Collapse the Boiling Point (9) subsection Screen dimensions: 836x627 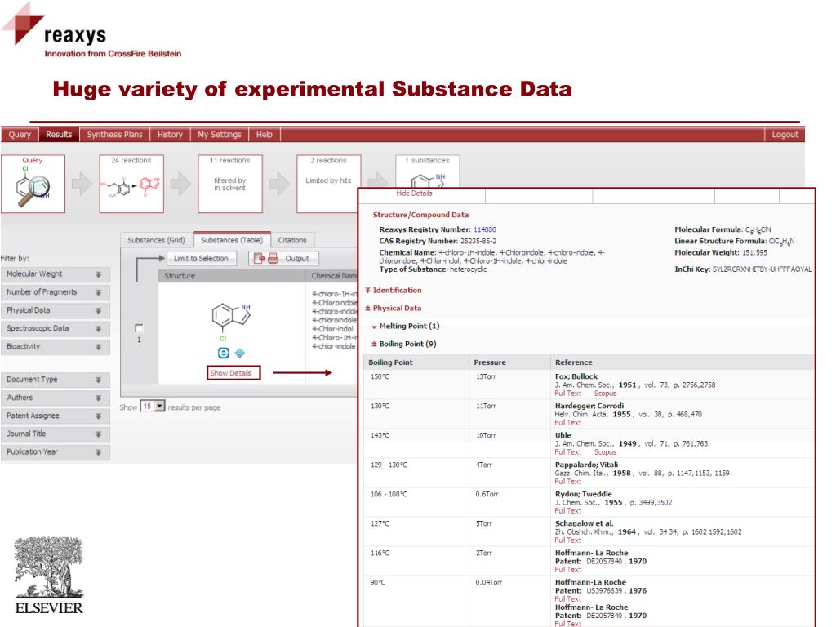pos(404,344)
